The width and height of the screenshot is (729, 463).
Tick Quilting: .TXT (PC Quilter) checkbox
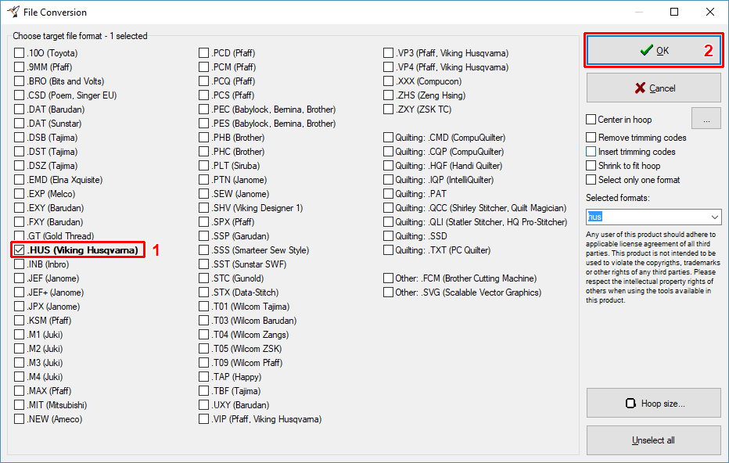pos(388,250)
